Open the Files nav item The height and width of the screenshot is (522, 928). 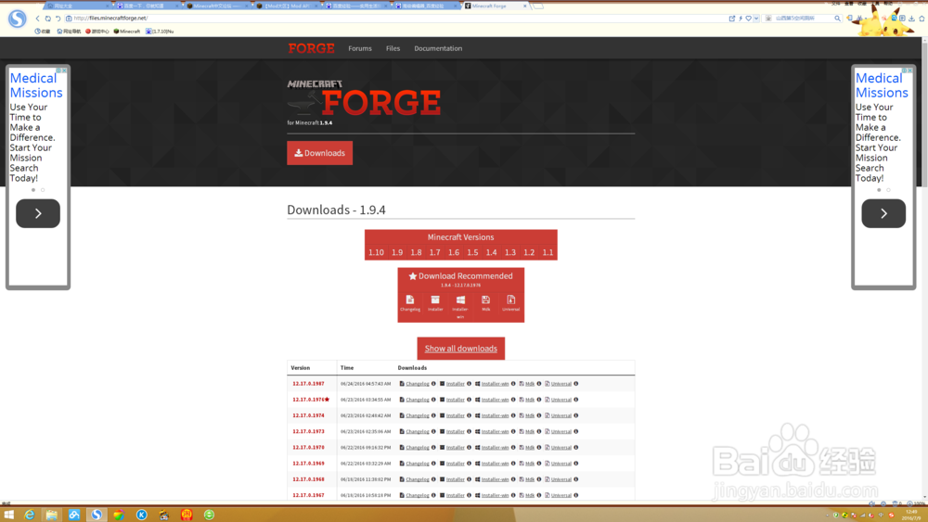393,48
